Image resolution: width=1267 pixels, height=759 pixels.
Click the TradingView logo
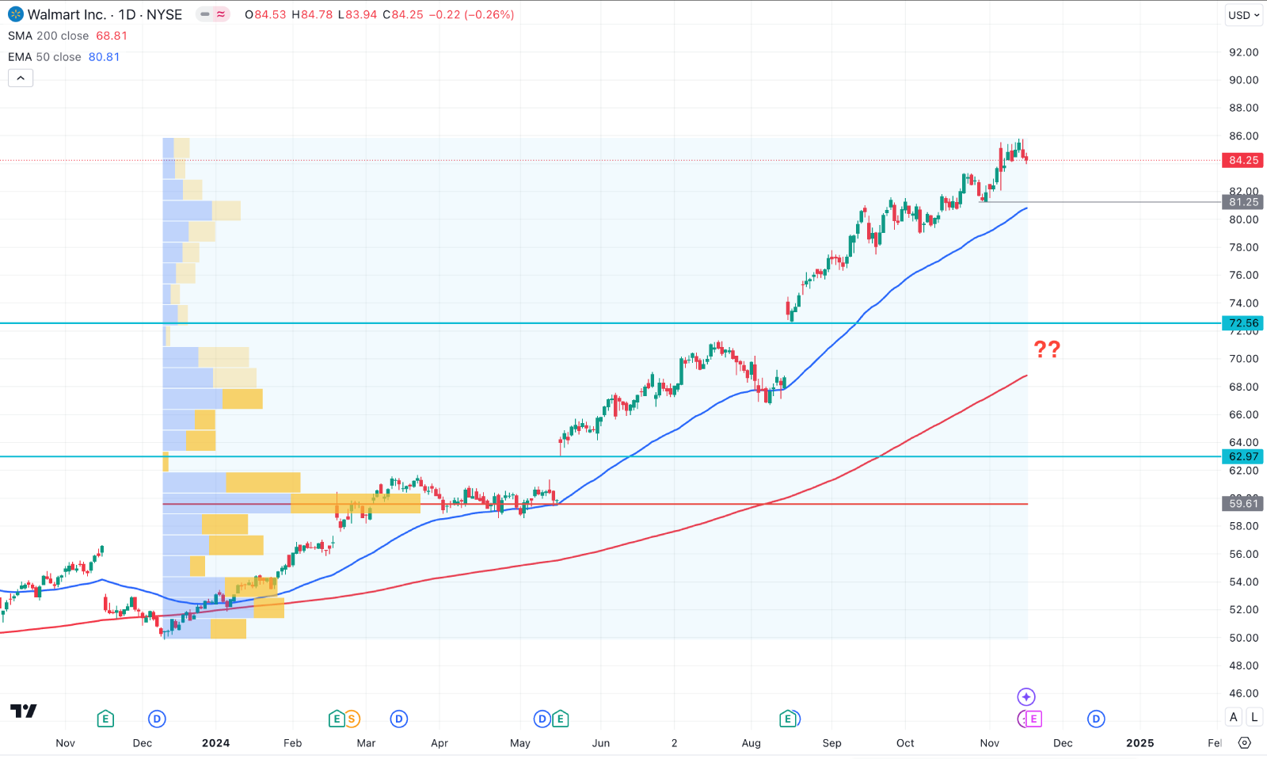pyautogui.click(x=24, y=711)
